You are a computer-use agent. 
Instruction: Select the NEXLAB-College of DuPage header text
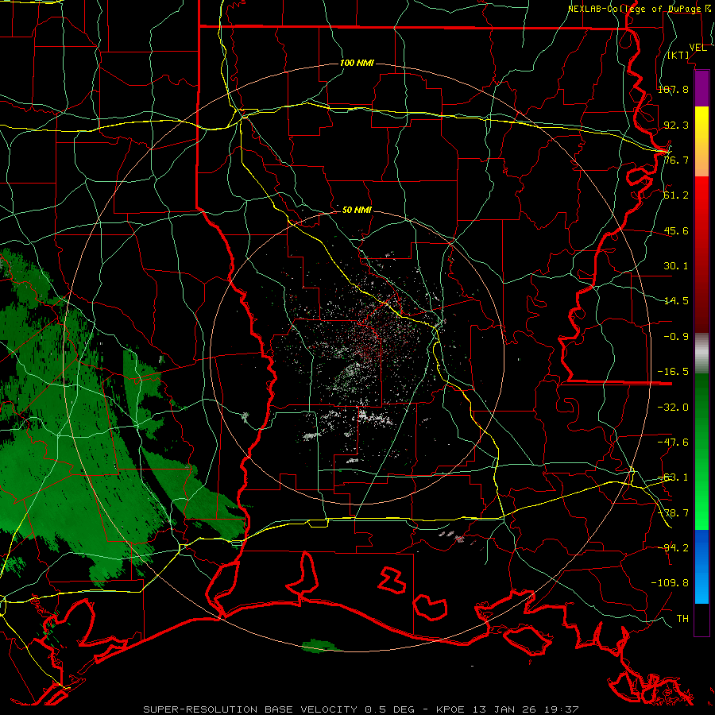(634, 9)
